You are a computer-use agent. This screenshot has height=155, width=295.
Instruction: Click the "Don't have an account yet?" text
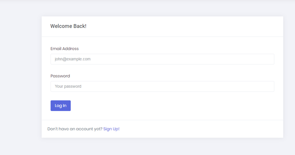[75, 129]
